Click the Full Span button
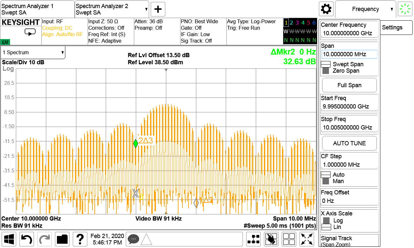414x248 pixels. pyautogui.click(x=349, y=85)
